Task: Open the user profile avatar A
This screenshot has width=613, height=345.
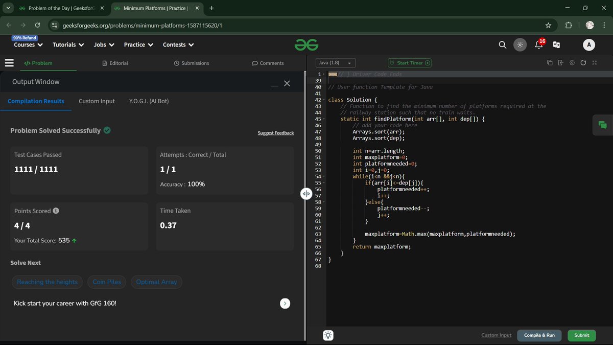Action: pos(589,45)
